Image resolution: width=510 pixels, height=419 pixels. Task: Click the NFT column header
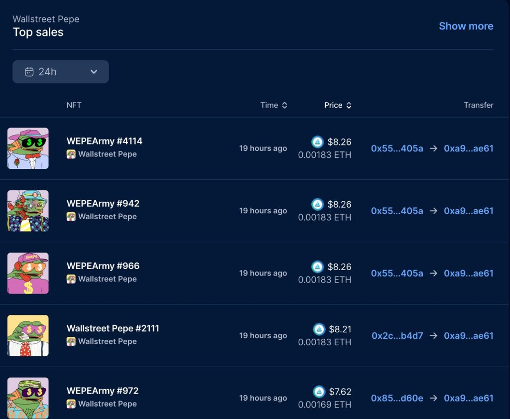[x=74, y=105]
